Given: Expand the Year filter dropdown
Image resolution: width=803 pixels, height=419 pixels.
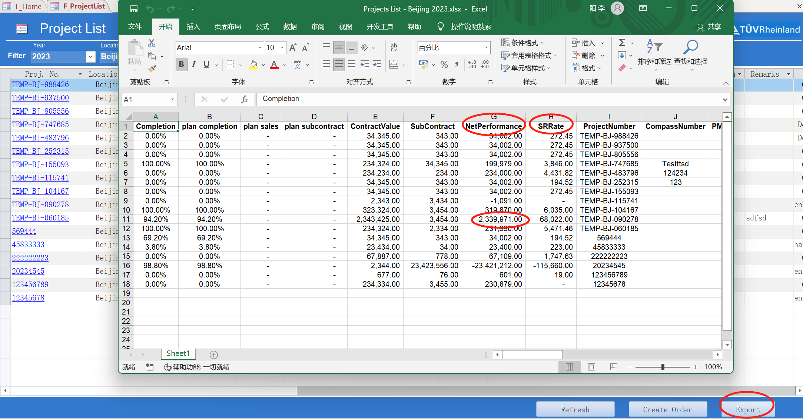Looking at the screenshot, I should [x=90, y=56].
